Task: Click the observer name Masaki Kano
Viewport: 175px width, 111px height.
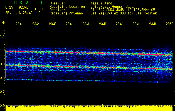Action: point(101,3)
